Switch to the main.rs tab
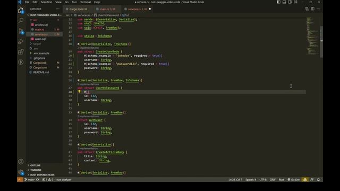The image size is (340, 191). click(x=107, y=9)
